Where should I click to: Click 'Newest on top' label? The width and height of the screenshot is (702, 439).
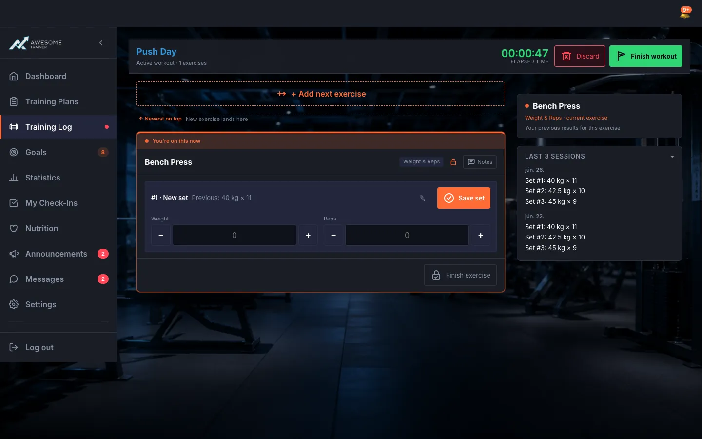click(160, 119)
